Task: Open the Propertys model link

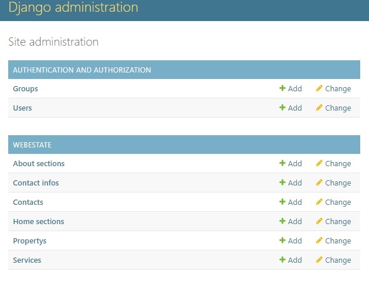Action: point(30,241)
